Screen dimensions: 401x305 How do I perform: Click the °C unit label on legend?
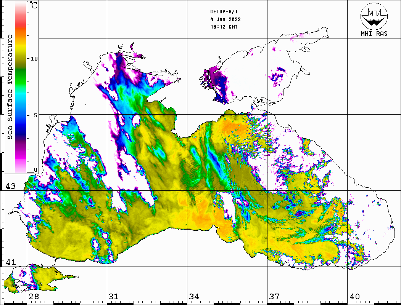[34, 5]
